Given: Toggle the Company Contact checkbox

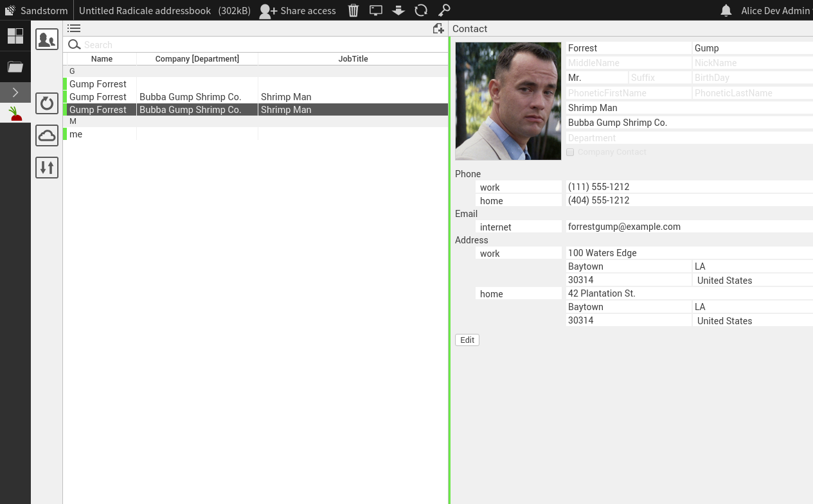Looking at the screenshot, I should click(x=570, y=152).
